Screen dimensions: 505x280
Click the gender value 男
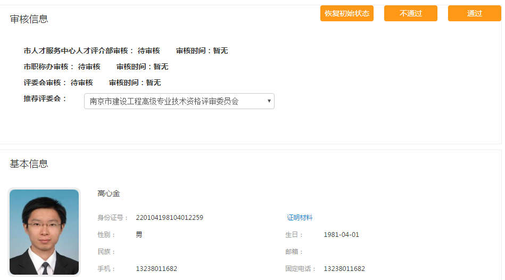(x=139, y=235)
